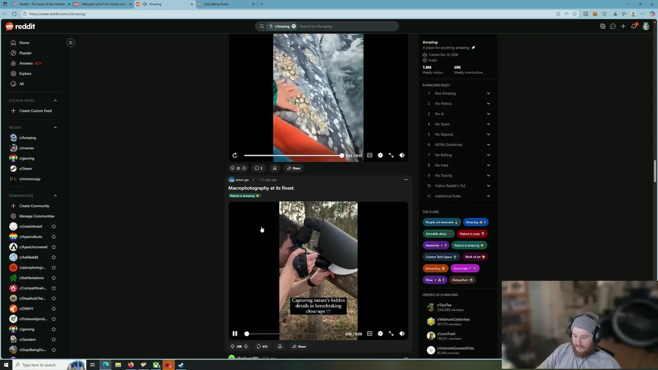Enter fullscreen on the top video
This screenshot has width=658, height=370.
(x=391, y=155)
